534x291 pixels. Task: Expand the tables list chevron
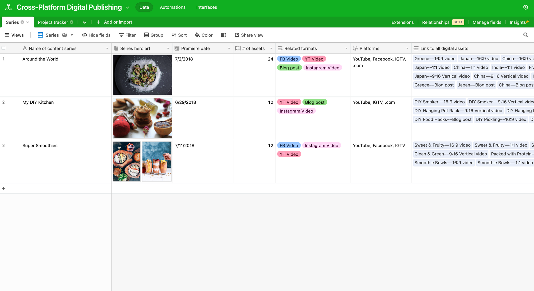point(85,22)
